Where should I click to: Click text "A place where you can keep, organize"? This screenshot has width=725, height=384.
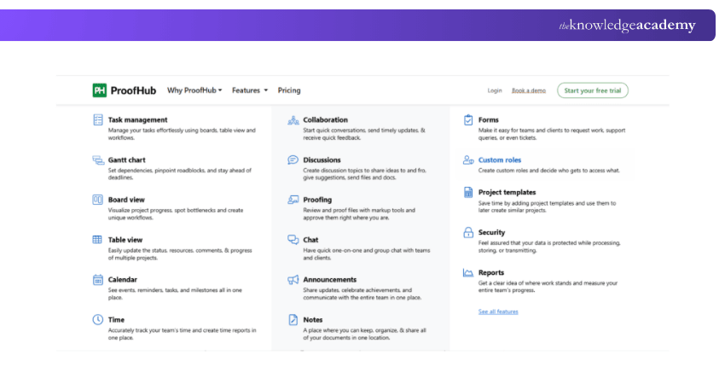350,330
